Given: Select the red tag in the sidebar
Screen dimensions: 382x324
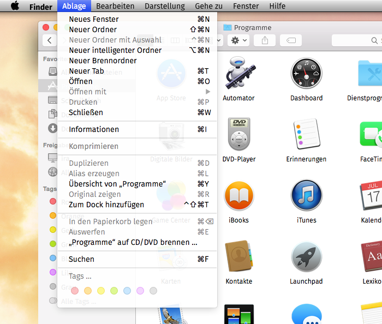Looking at the screenshot, I should [x=53, y=201].
